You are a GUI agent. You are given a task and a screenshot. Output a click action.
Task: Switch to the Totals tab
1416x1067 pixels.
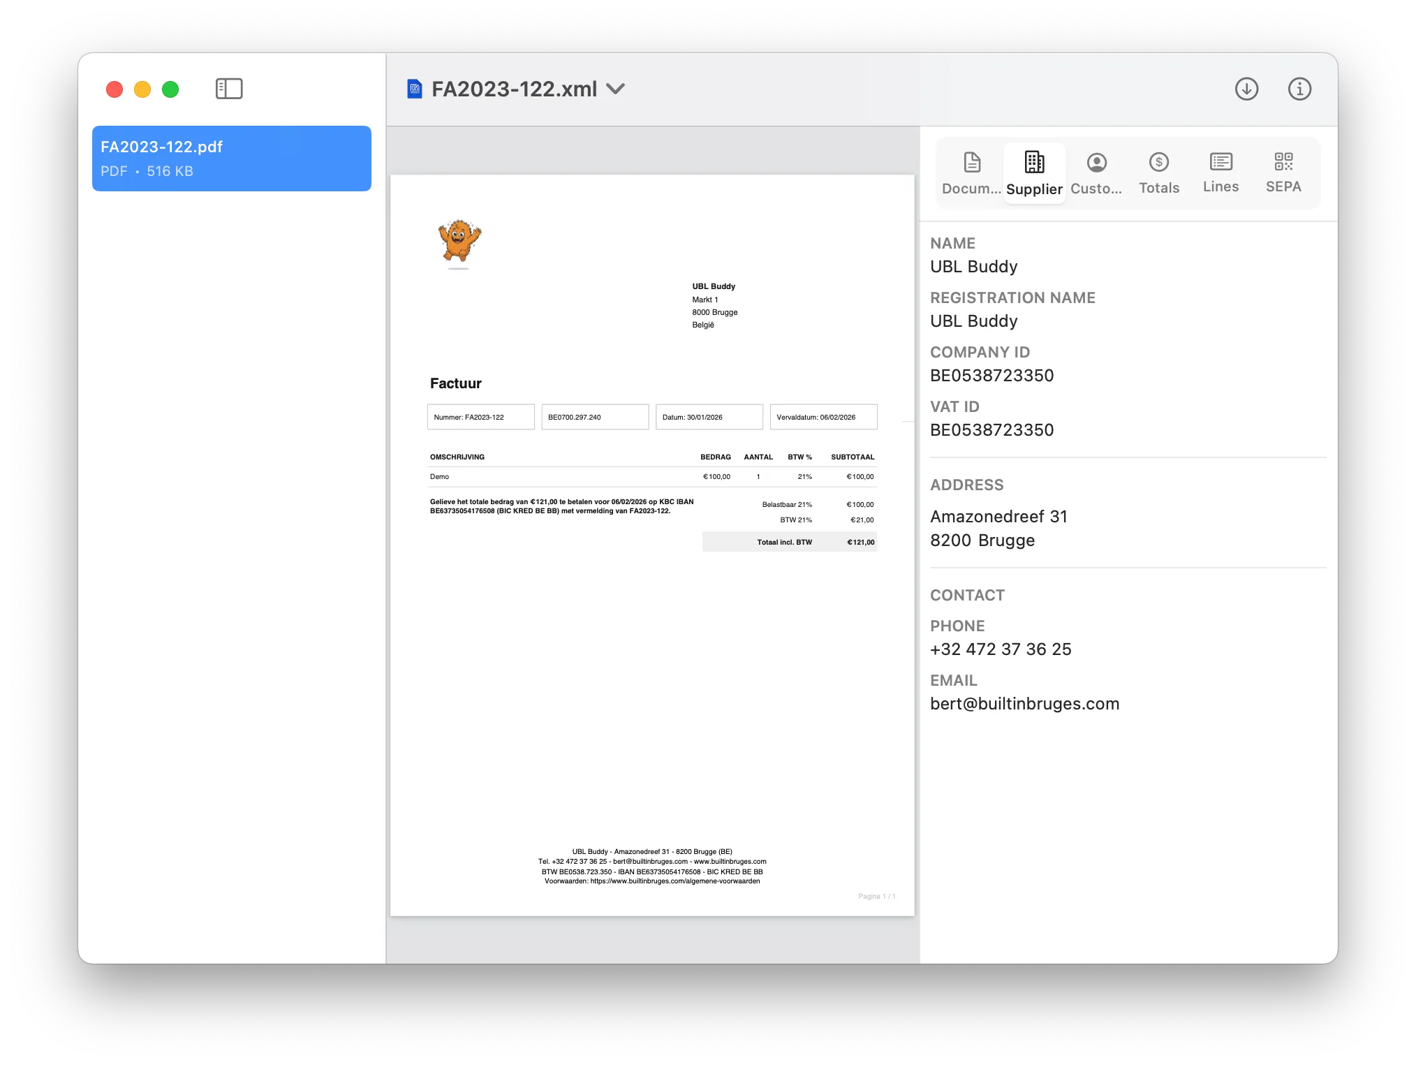coord(1158,173)
